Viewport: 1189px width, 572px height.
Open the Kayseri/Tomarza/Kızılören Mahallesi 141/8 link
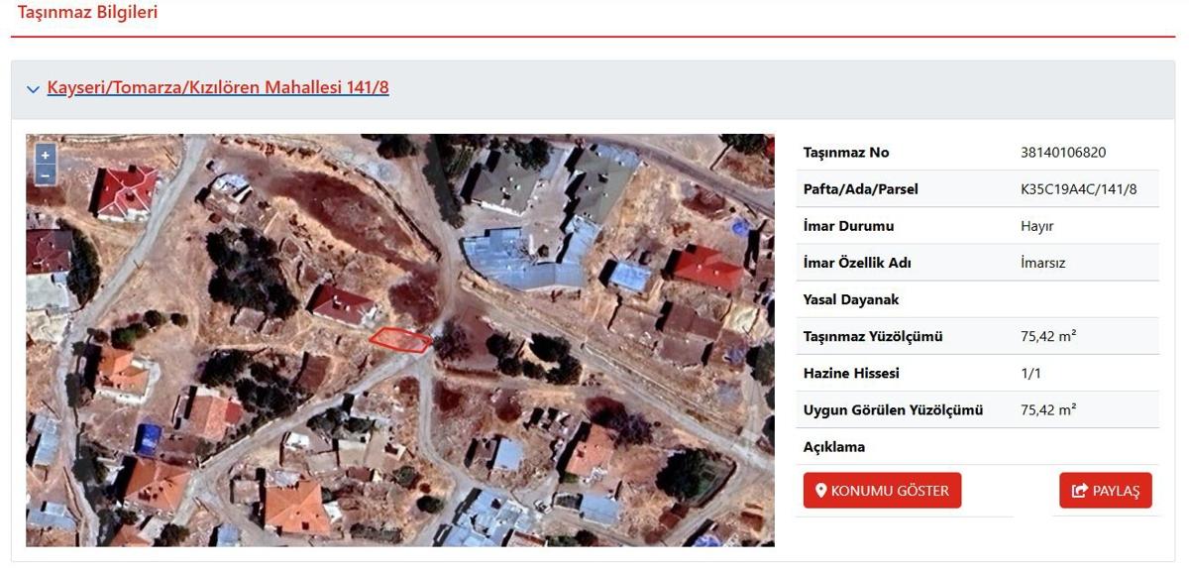(x=218, y=87)
